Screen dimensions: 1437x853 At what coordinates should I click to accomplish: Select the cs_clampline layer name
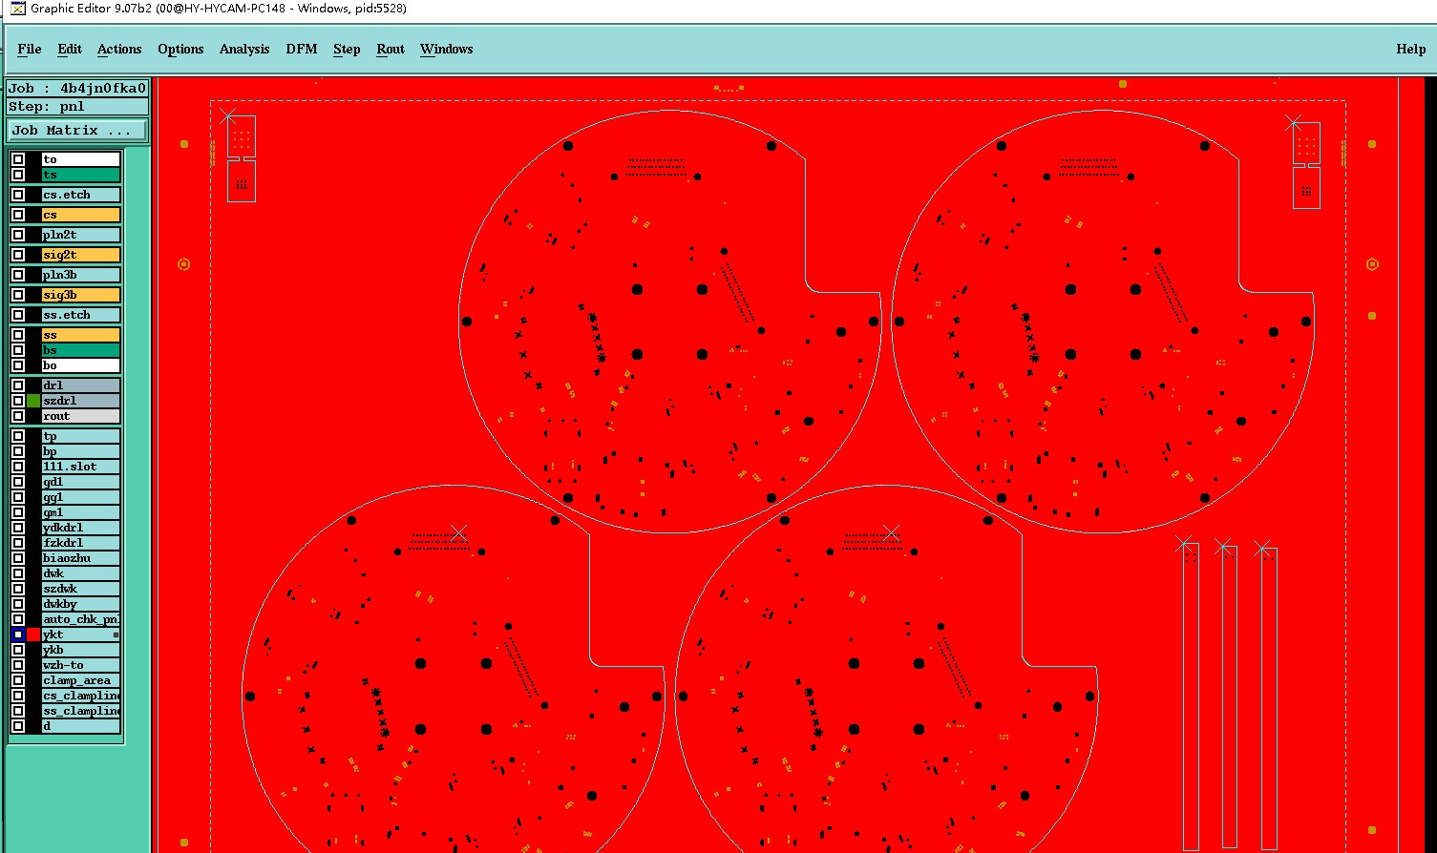pyautogui.click(x=81, y=696)
